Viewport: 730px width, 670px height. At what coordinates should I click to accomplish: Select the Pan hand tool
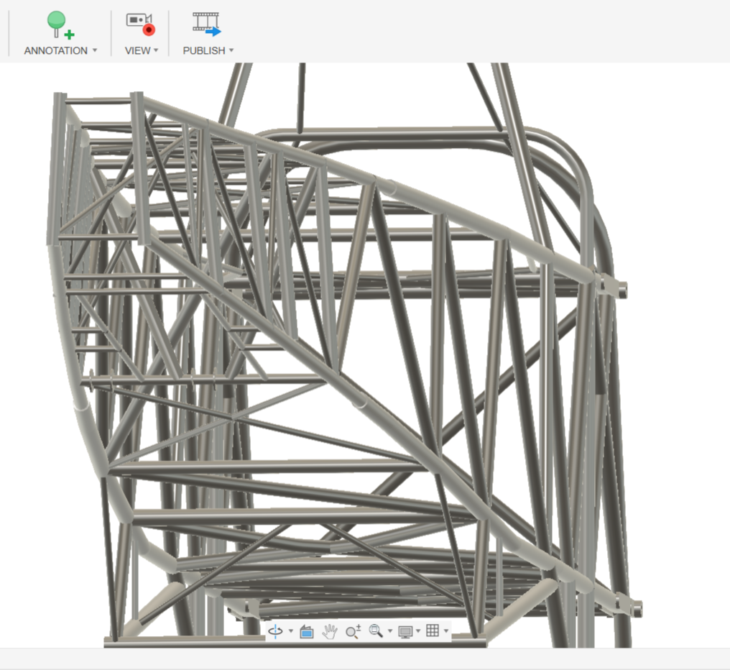point(330,631)
